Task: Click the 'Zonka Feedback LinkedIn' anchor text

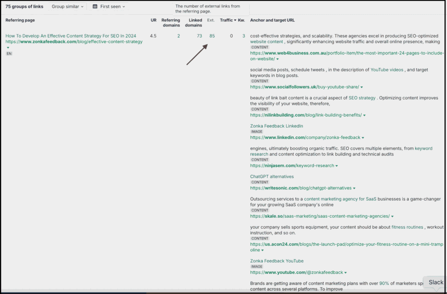Action: pyautogui.click(x=277, y=126)
